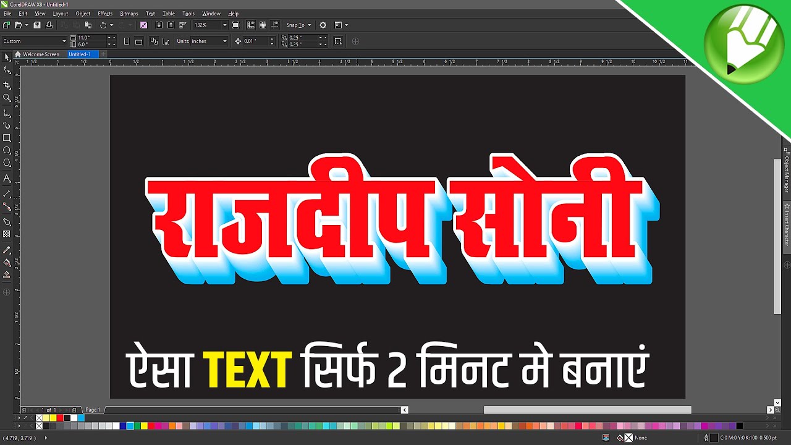Expand the undo history dropdown arrow

[x=111, y=25]
